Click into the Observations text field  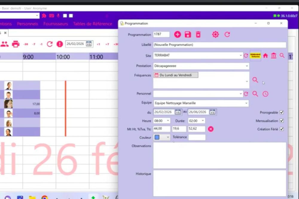(x=219, y=155)
